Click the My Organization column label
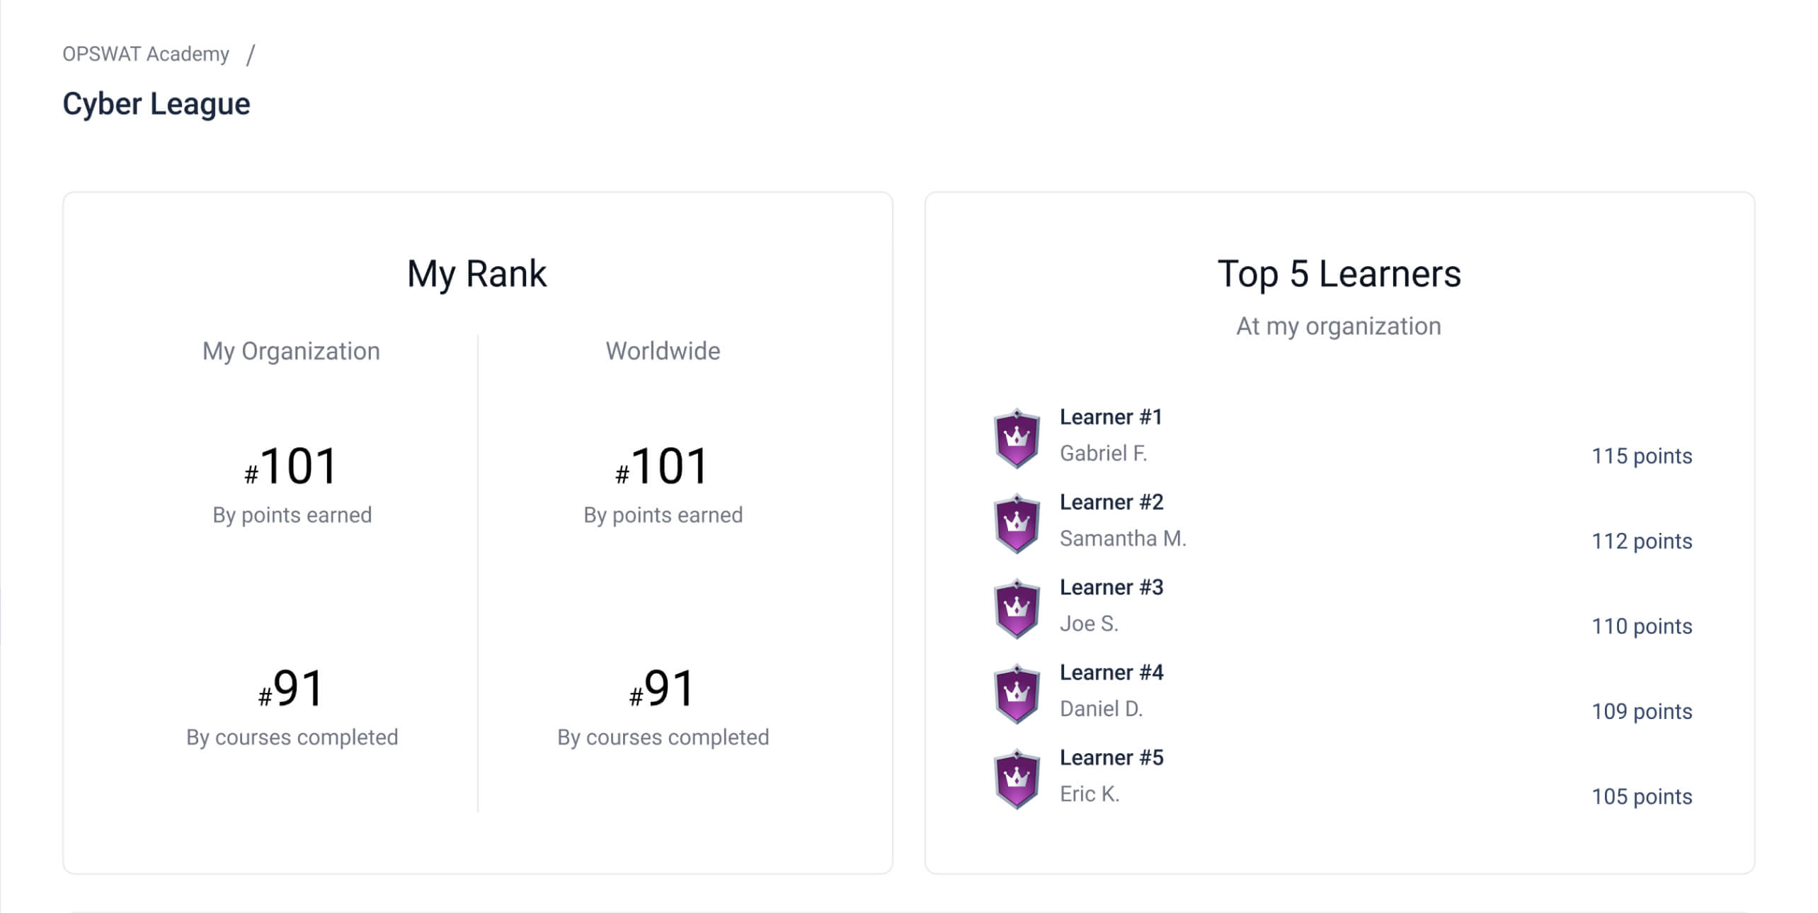The height and width of the screenshot is (913, 1818). coord(291,351)
